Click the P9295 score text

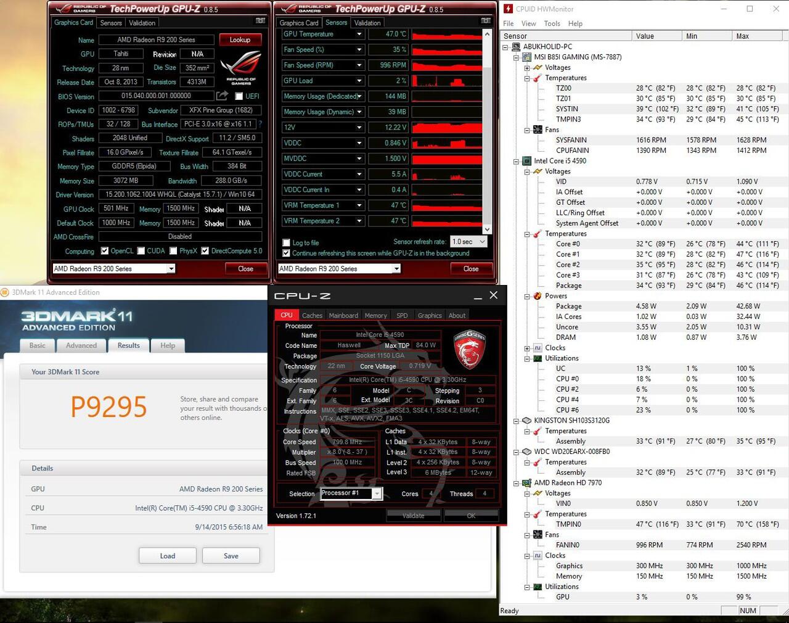click(x=109, y=406)
